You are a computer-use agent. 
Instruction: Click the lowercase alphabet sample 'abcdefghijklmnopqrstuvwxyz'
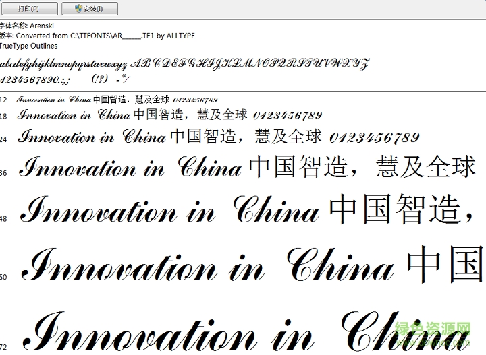(63, 64)
